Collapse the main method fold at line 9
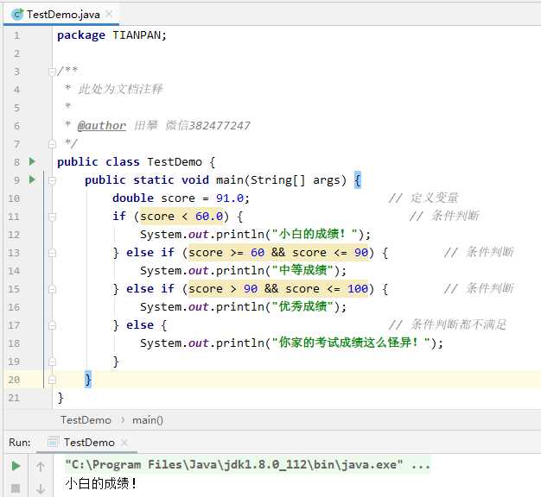This screenshot has width=541, height=497. (52, 180)
